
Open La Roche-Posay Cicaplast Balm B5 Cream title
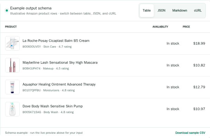(56, 41)
